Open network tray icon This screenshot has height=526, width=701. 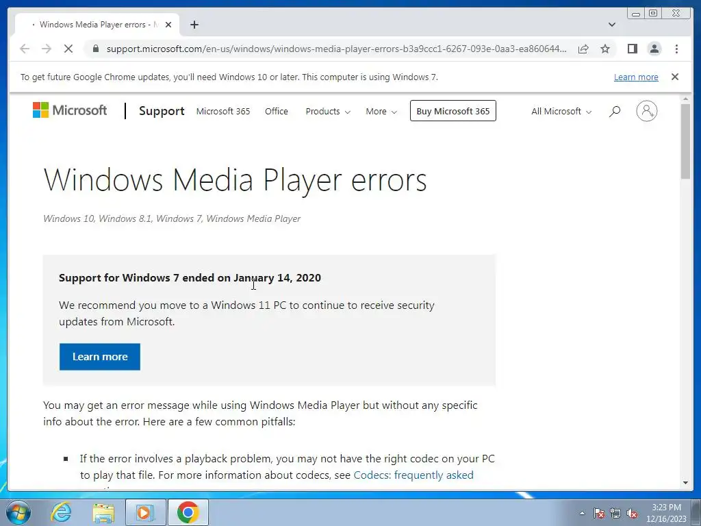pos(615,513)
